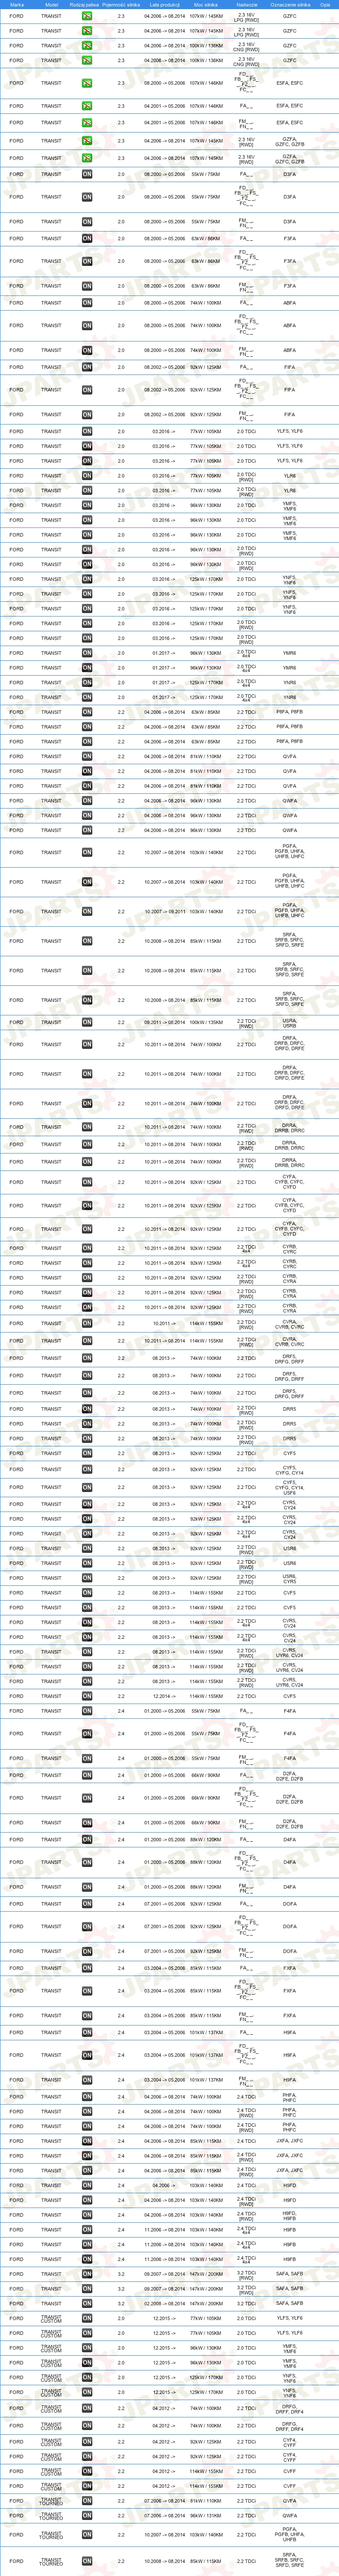Click ON diesel icon in ABFA row with FA__ body
The image size is (339, 2576).
pyautogui.click(x=87, y=303)
